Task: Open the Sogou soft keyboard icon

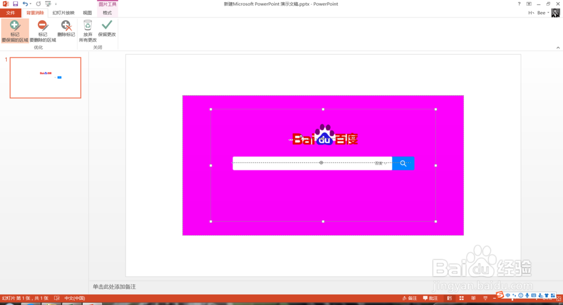Action: 534,295
